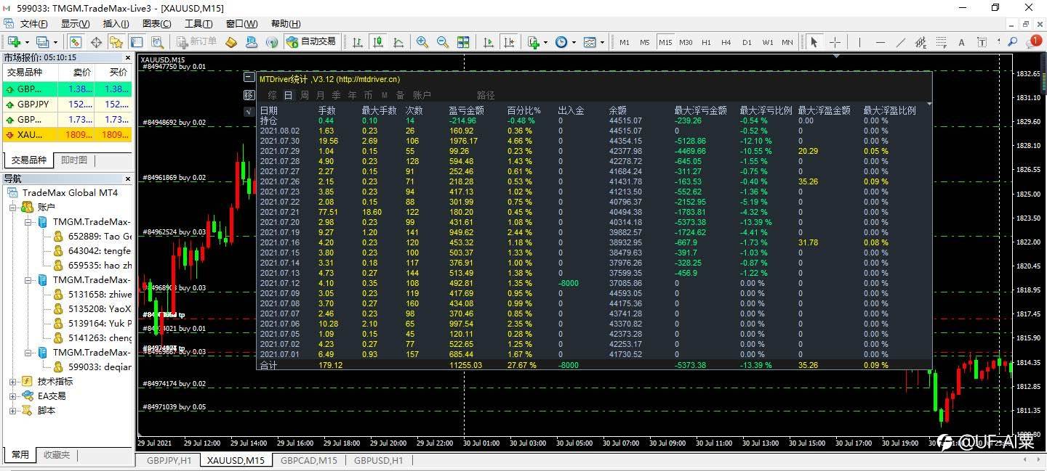Toggle the Terminal window icon
This screenshot has width=1047, height=471.
pyautogui.click(x=137, y=42)
